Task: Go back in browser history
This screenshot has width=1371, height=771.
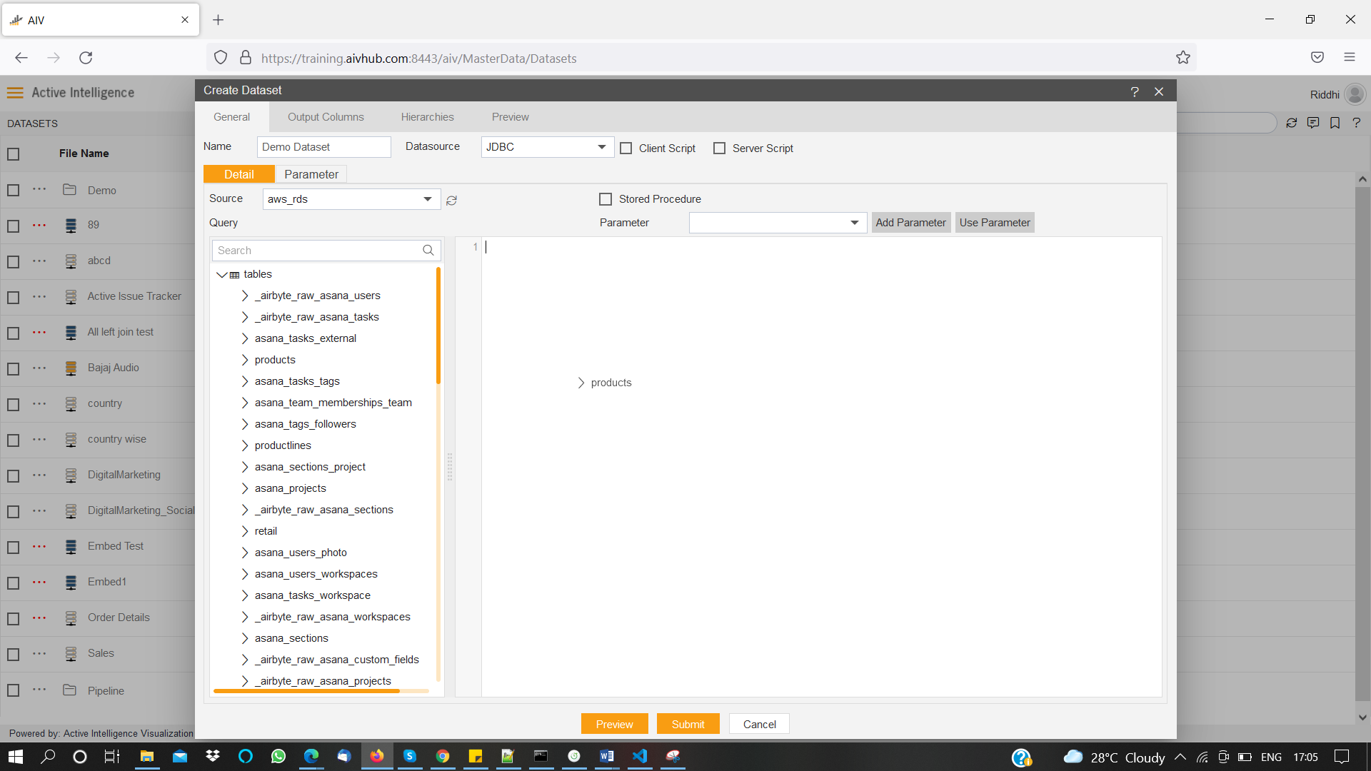Action: click(x=21, y=58)
